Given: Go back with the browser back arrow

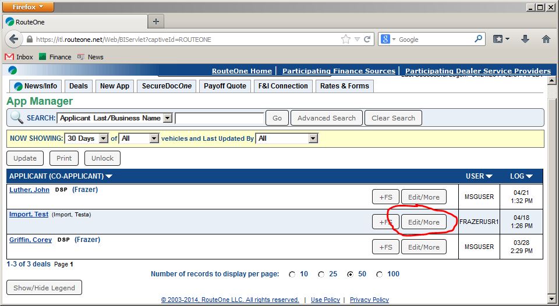Looking at the screenshot, I should (13, 39).
